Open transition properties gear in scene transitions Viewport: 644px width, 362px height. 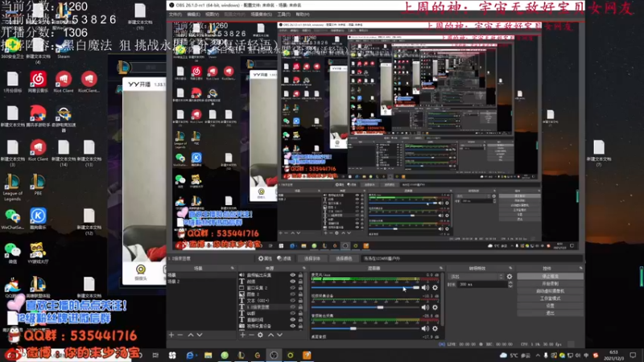pos(510,277)
